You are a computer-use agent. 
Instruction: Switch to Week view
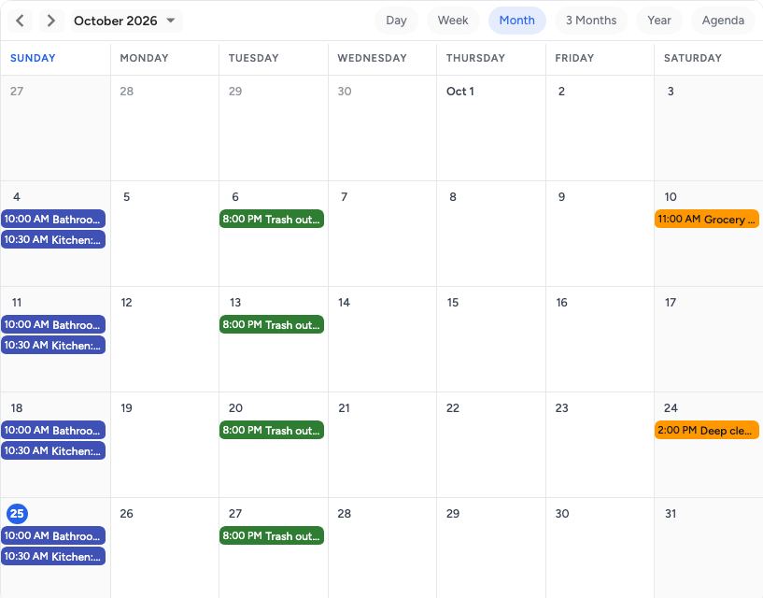click(x=453, y=21)
